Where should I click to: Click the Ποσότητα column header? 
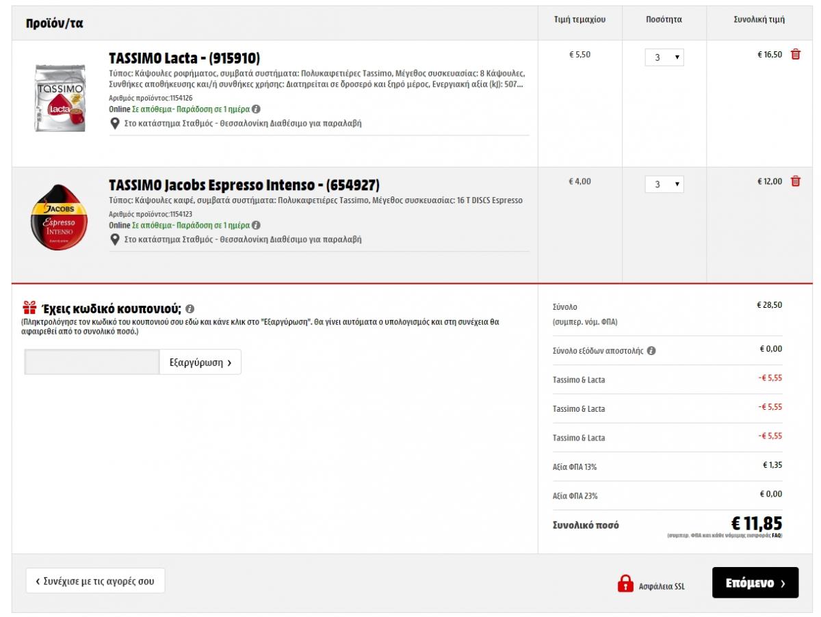tap(664, 20)
